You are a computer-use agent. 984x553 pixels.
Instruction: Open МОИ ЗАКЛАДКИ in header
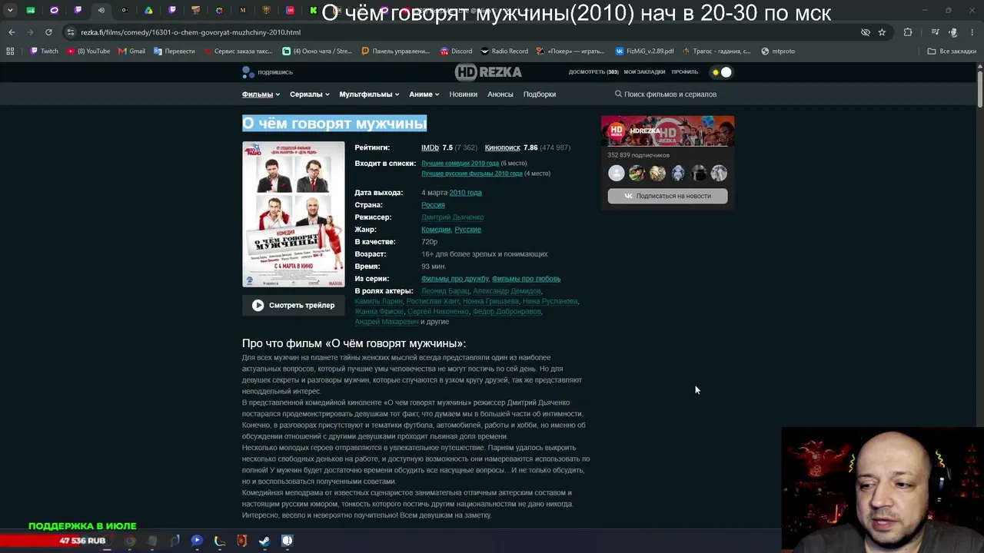[644, 72]
